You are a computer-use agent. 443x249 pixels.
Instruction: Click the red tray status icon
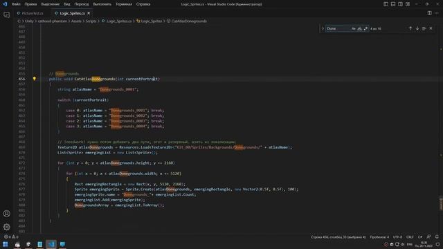click(x=386, y=244)
